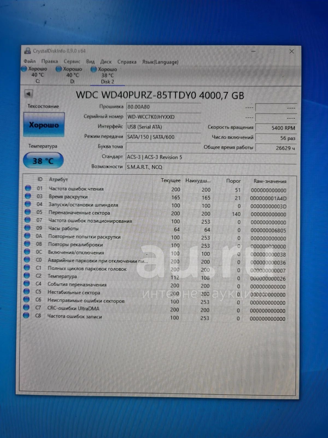Viewport: 328px width, 438px height.
Task: Minimize the CrystalDiskInfo window
Action: 253,51
